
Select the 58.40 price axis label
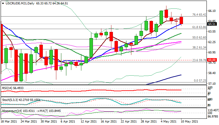(x=212, y=73)
